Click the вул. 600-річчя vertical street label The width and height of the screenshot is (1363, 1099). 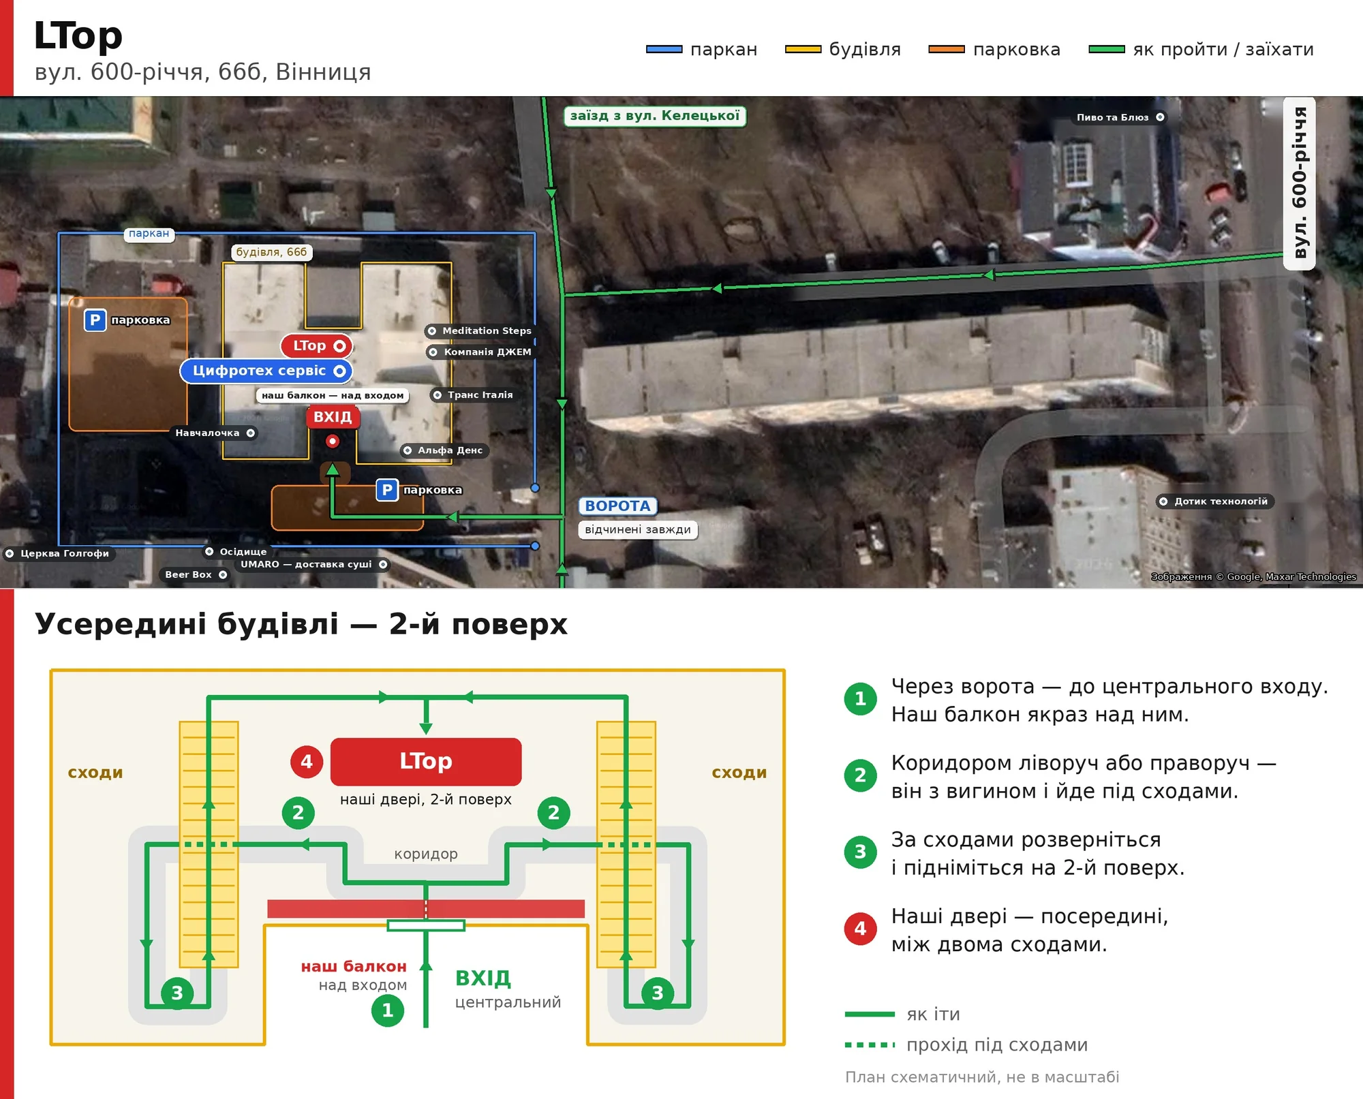click(1300, 183)
